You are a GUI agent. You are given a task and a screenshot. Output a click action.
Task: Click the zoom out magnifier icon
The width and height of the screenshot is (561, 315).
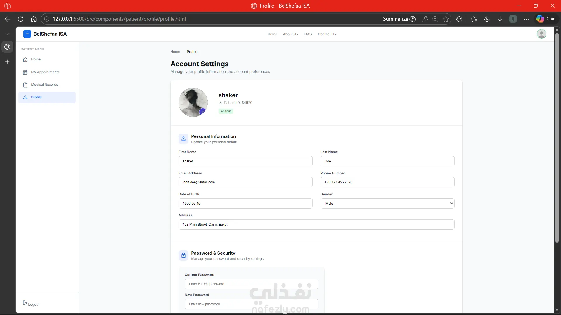pos(435,19)
